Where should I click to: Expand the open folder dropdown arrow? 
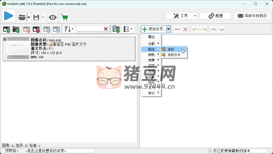28,17
